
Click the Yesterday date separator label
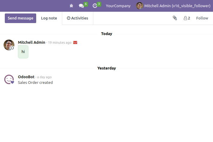click(x=106, y=68)
